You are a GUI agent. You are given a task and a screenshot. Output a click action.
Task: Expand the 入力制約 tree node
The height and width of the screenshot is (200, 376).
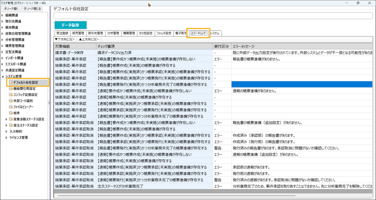pos(6,132)
